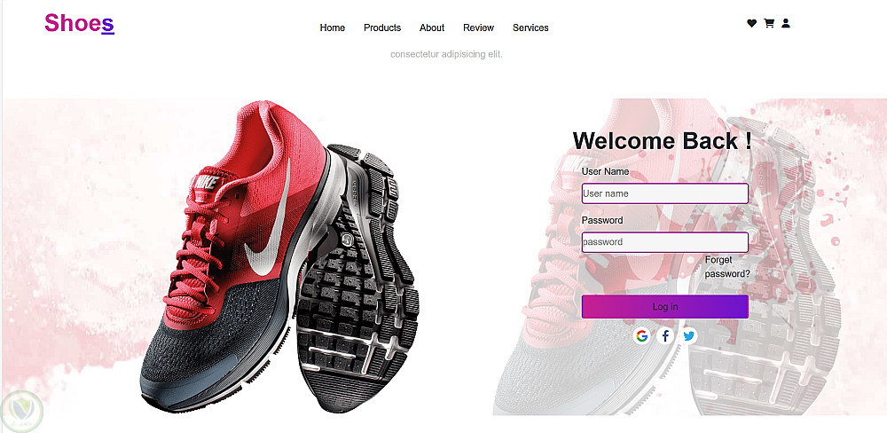Focus the User name input field
The image size is (887, 433).
click(x=665, y=193)
